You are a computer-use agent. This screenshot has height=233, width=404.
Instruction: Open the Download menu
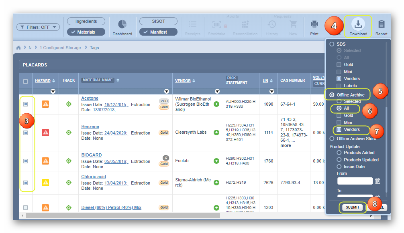pyautogui.click(x=357, y=25)
